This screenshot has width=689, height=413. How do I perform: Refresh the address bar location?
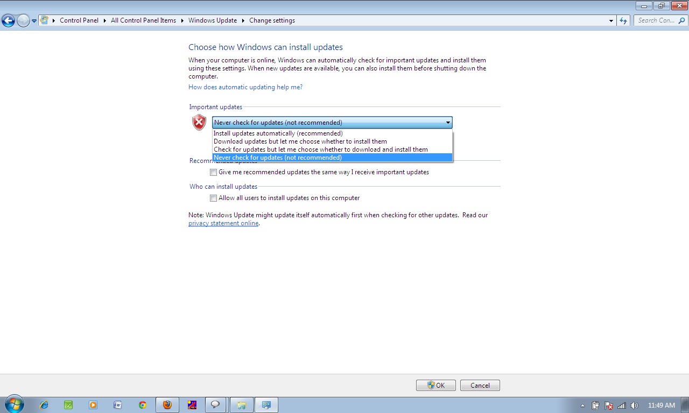click(623, 20)
